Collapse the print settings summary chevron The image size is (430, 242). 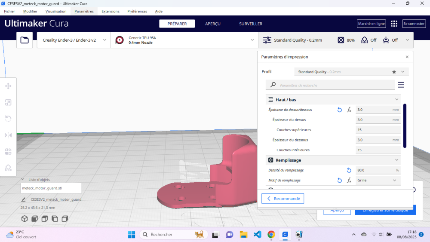point(408,40)
